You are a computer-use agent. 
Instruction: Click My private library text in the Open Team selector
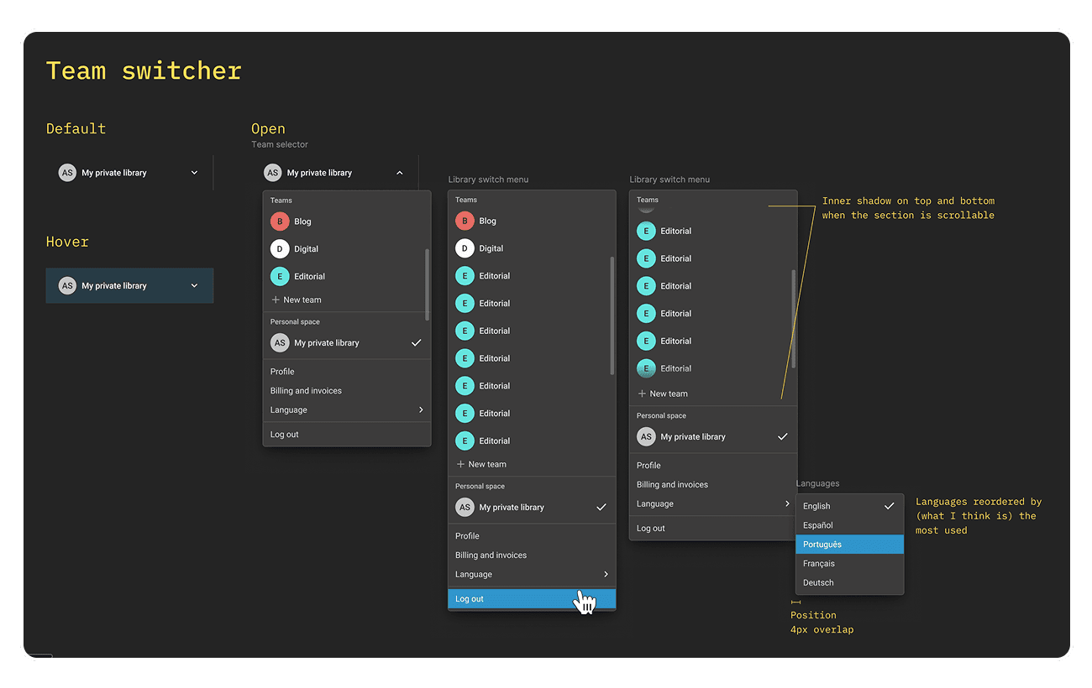pos(319,173)
